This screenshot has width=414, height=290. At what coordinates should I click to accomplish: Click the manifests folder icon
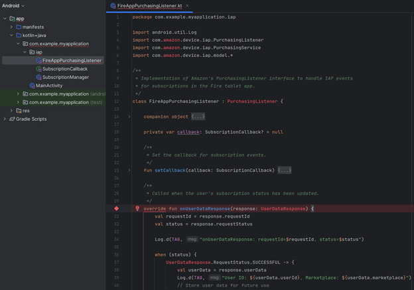pyautogui.click(x=19, y=27)
